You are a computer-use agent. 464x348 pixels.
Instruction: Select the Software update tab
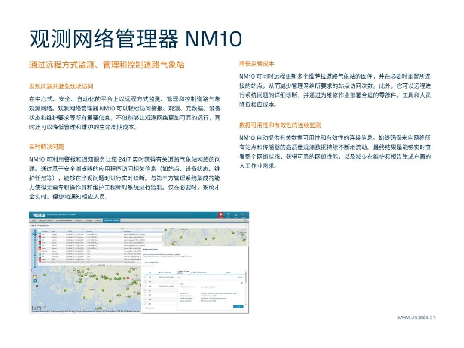[x=112, y=220]
